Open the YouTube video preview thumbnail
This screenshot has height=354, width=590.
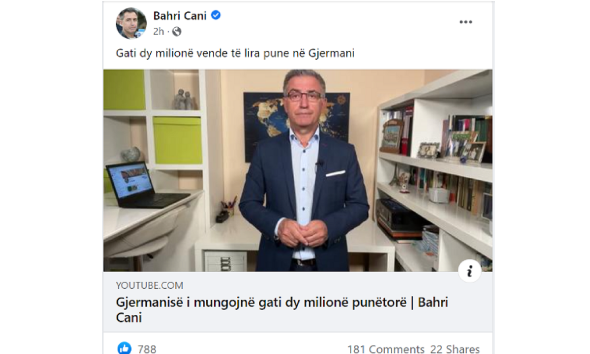coord(298,170)
